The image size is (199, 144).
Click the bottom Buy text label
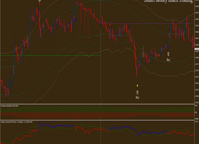click(x=137, y=98)
